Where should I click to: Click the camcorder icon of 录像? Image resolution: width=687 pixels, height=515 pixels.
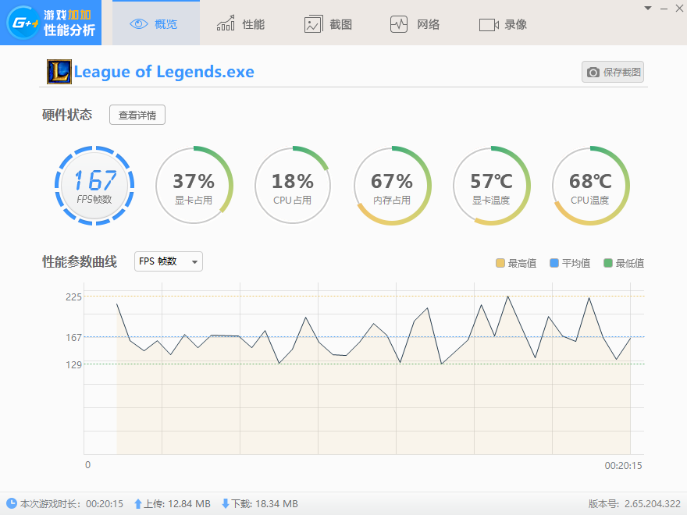489,24
